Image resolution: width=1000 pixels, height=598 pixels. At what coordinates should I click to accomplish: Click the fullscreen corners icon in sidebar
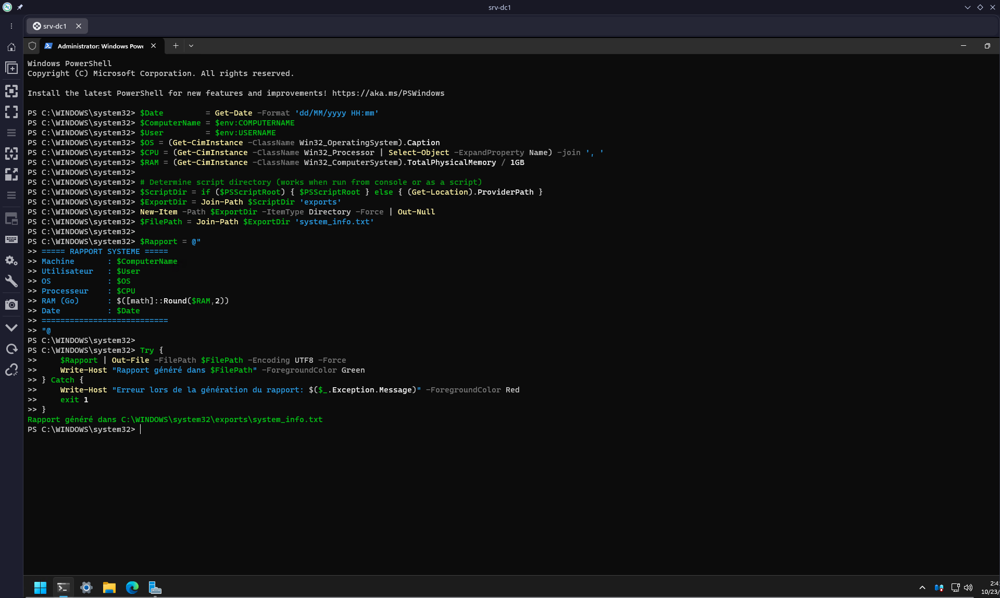(x=11, y=112)
